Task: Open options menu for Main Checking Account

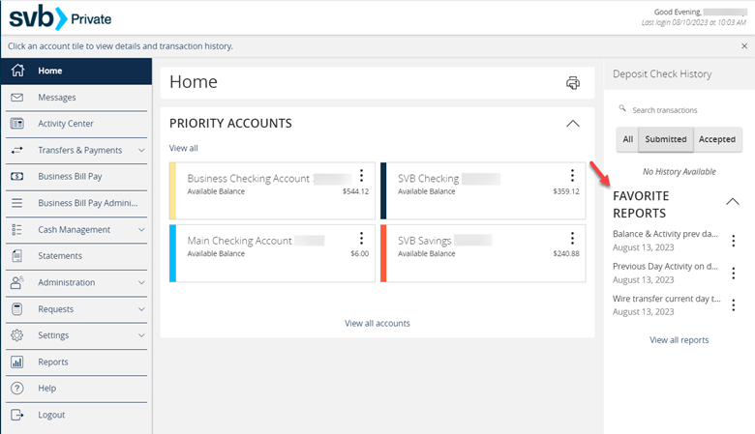Action: (x=361, y=238)
